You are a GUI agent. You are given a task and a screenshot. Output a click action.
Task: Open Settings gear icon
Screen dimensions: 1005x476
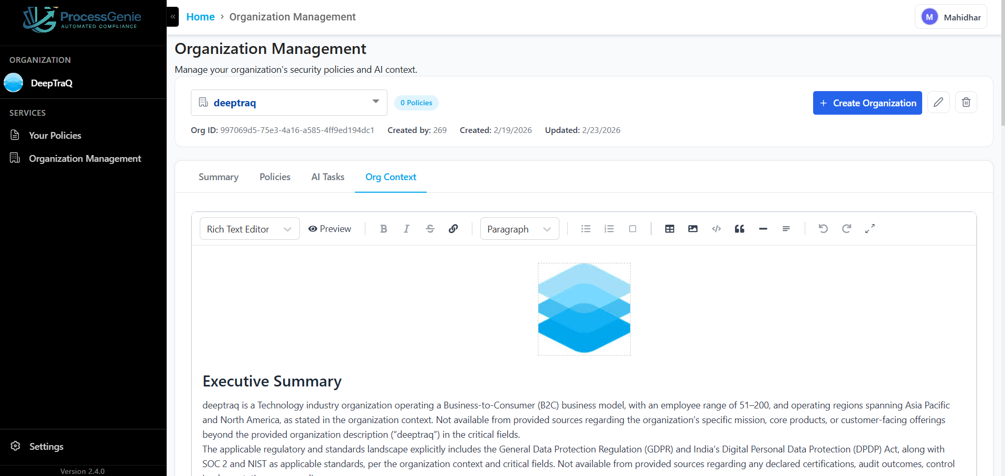point(16,446)
